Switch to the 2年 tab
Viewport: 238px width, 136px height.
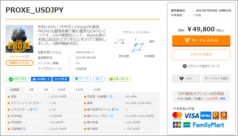click(31, 90)
